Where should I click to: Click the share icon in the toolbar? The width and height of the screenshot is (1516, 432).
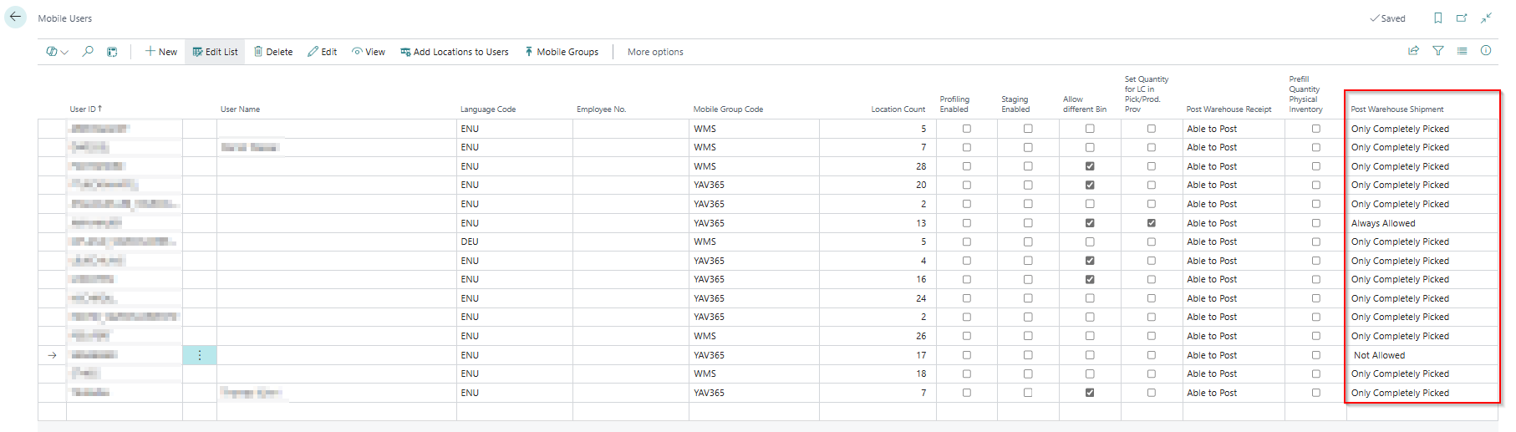click(x=1413, y=51)
